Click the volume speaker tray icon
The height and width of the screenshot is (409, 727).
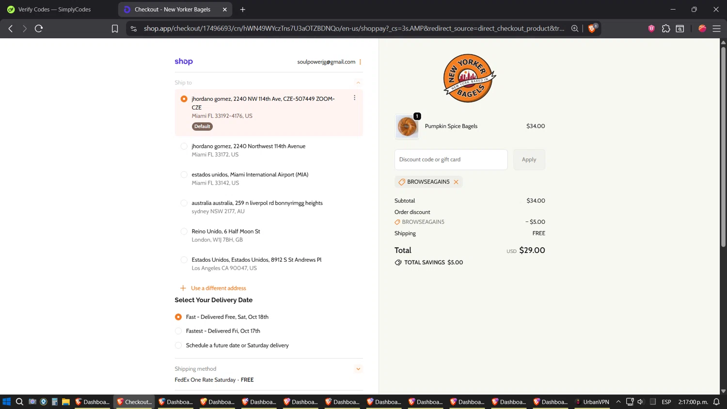(x=641, y=402)
